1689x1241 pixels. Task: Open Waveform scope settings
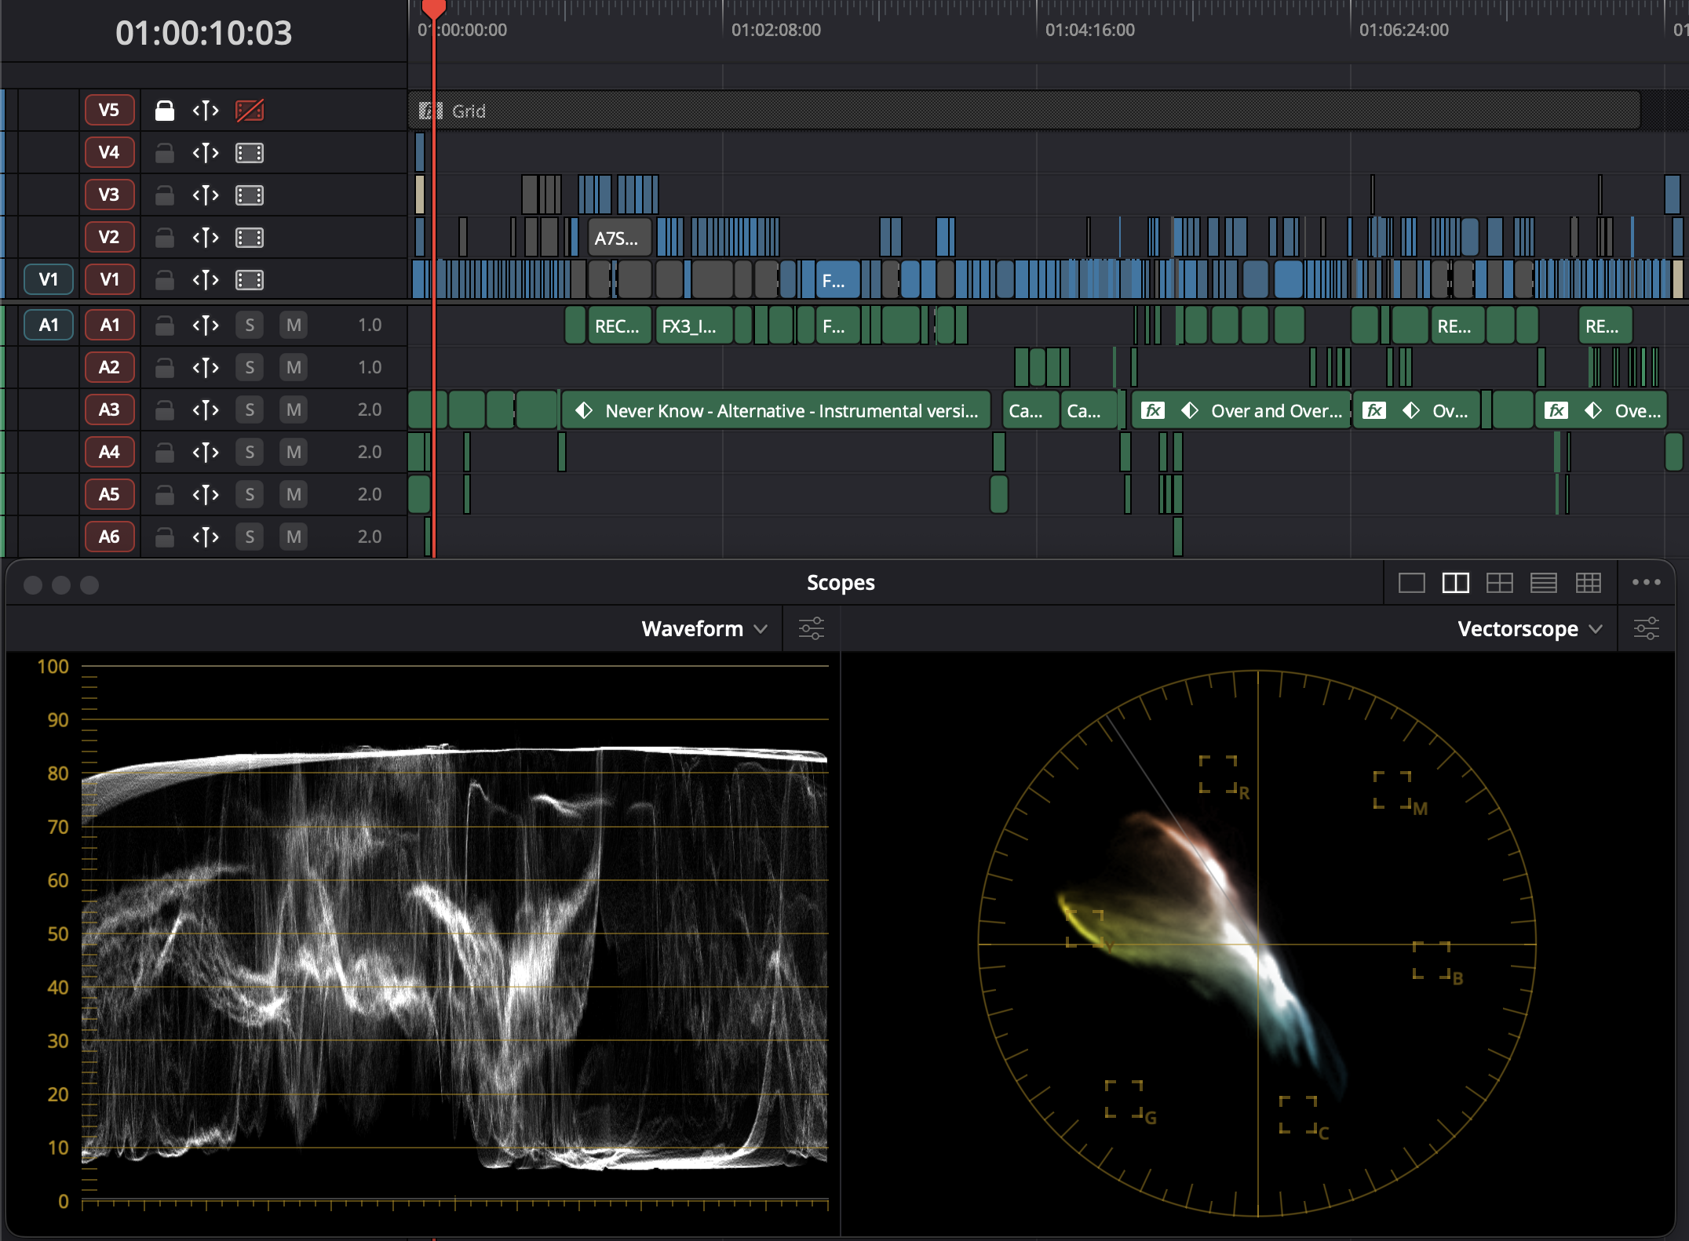click(812, 629)
